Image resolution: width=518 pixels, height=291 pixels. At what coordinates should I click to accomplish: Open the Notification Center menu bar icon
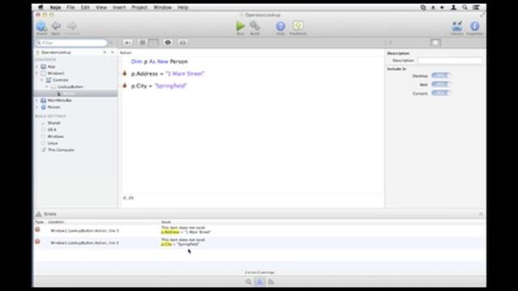[476, 7]
